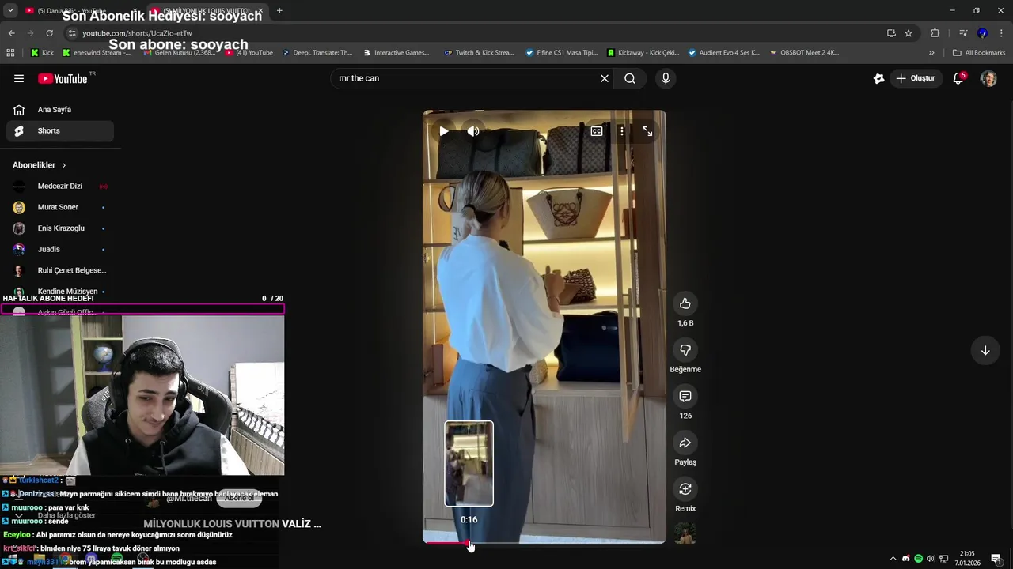This screenshot has height=569, width=1013.
Task: Open the media control icon in Chrome toolbar
Action: click(963, 33)
